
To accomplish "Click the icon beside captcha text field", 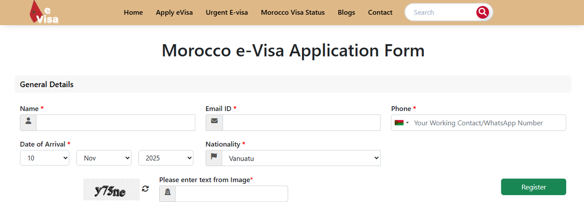I will [x=167, y=193].
